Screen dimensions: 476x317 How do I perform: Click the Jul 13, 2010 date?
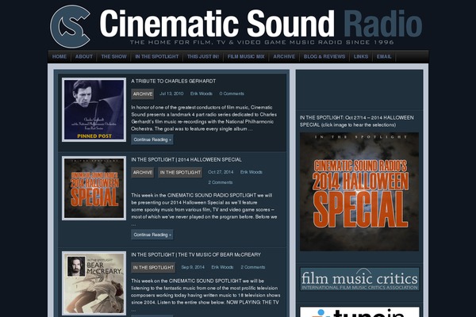pyautogui.click(x=171, y=94)
